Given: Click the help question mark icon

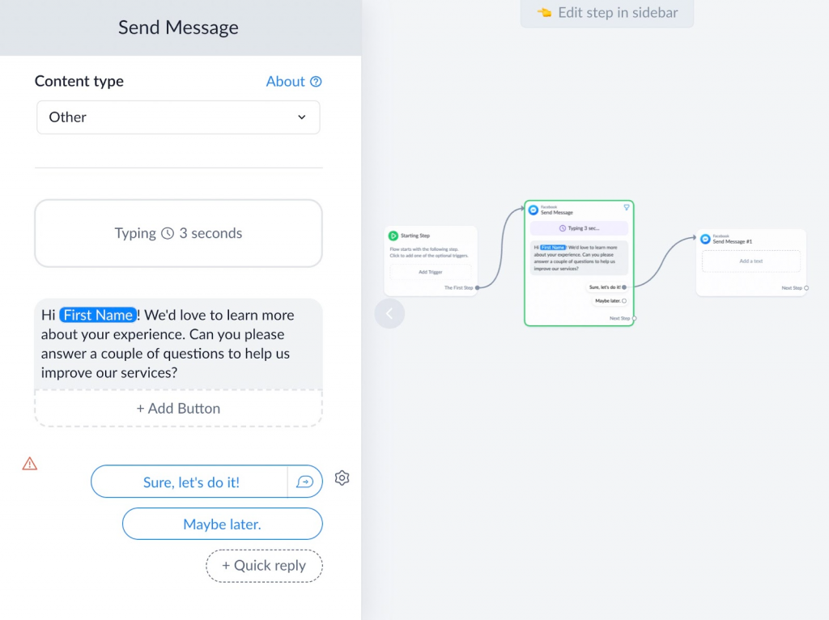Looking at the screenshot, I should coord(317,82).
